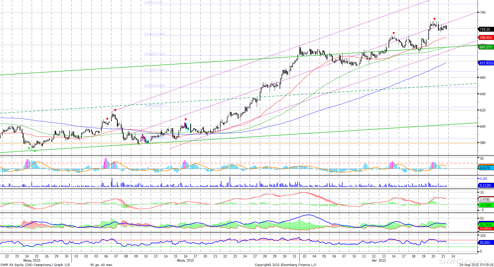Click the red triangle marker above the July 16 candles
494x267 pixels.
pyautogui.click(x=186, y=119)
